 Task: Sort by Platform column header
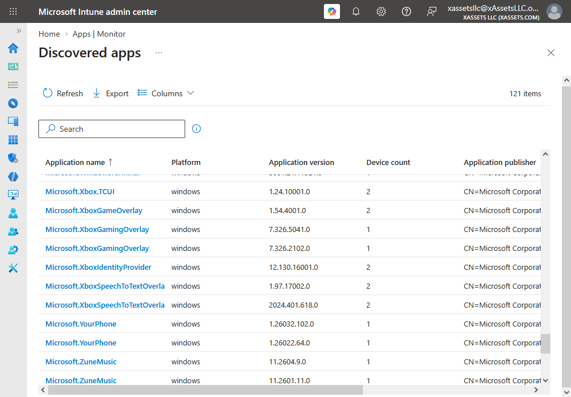click(x=186, y=162)
